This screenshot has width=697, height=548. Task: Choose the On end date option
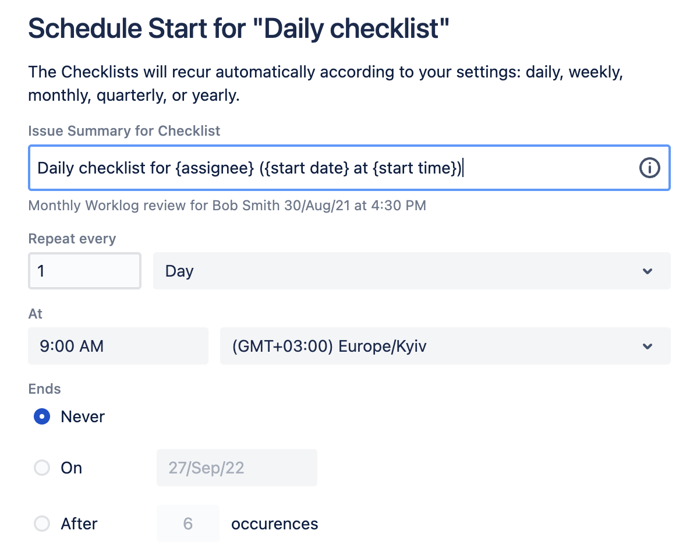41,468
